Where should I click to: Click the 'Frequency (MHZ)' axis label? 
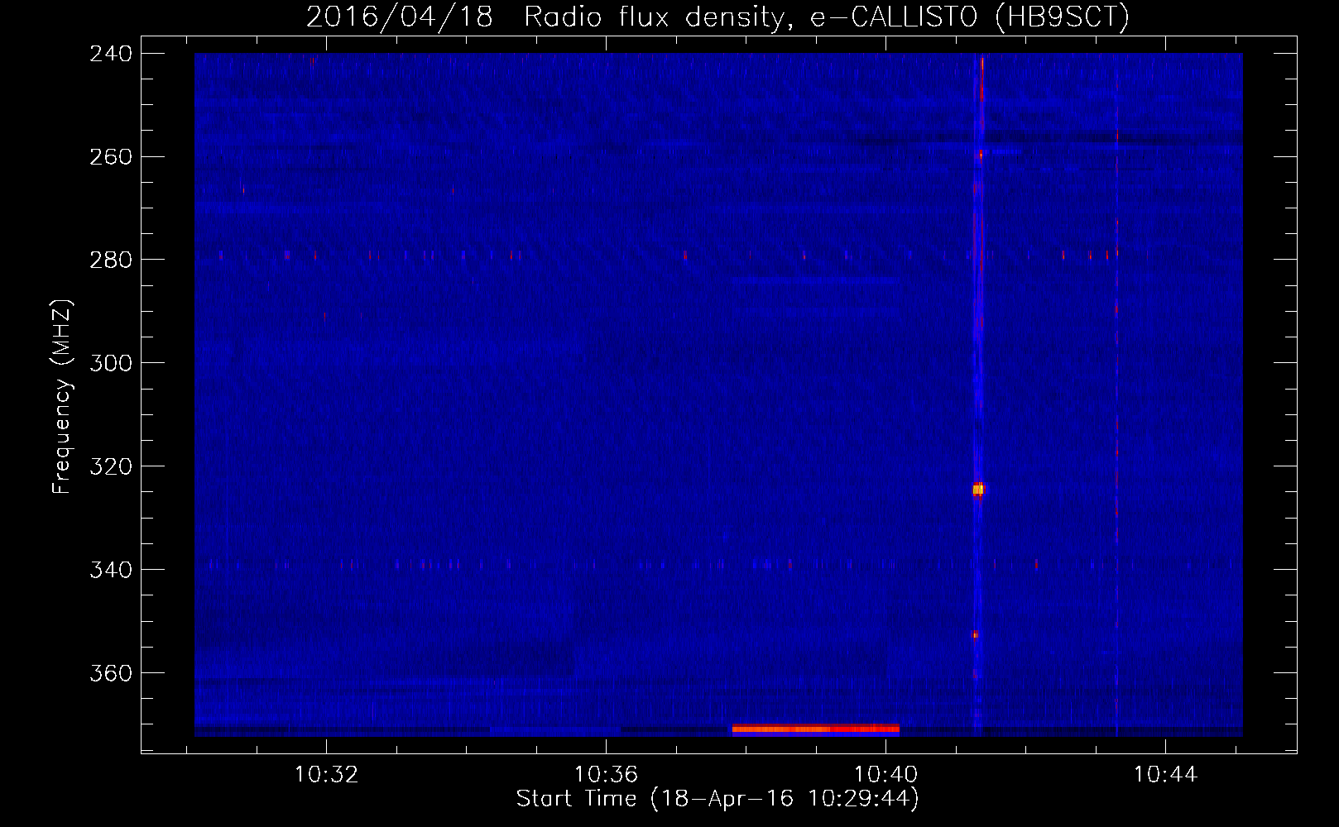[62, 397]
